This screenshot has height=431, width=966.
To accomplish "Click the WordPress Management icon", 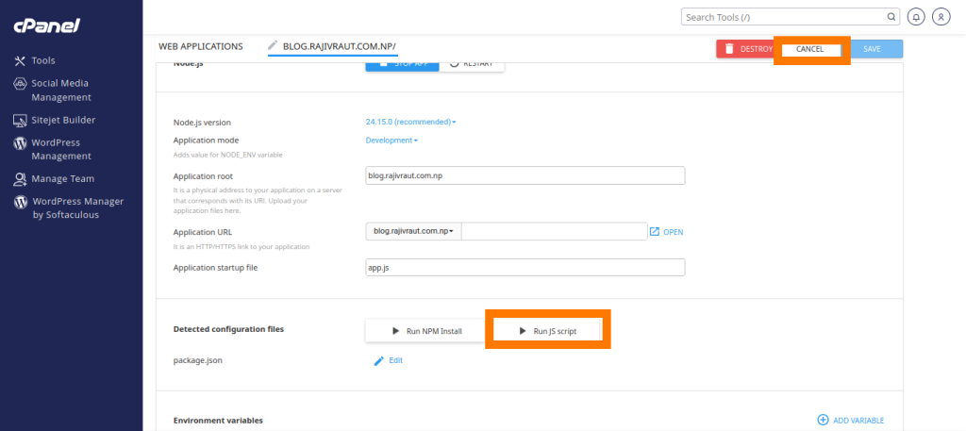I will [20, 142].
